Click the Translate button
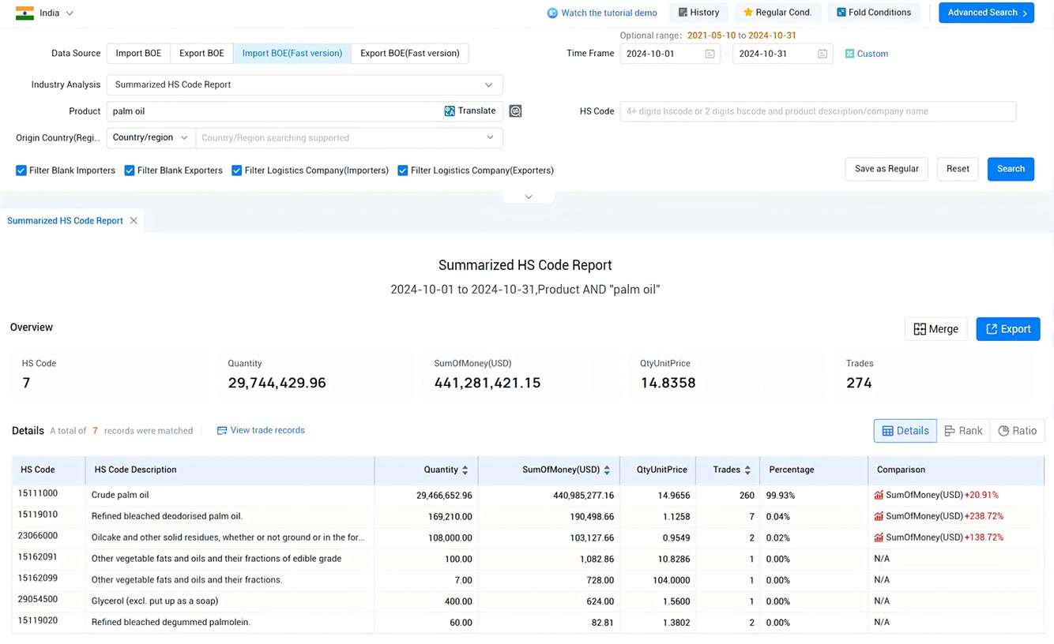This screenshot has height=644, width=1054. pos(470,111)
